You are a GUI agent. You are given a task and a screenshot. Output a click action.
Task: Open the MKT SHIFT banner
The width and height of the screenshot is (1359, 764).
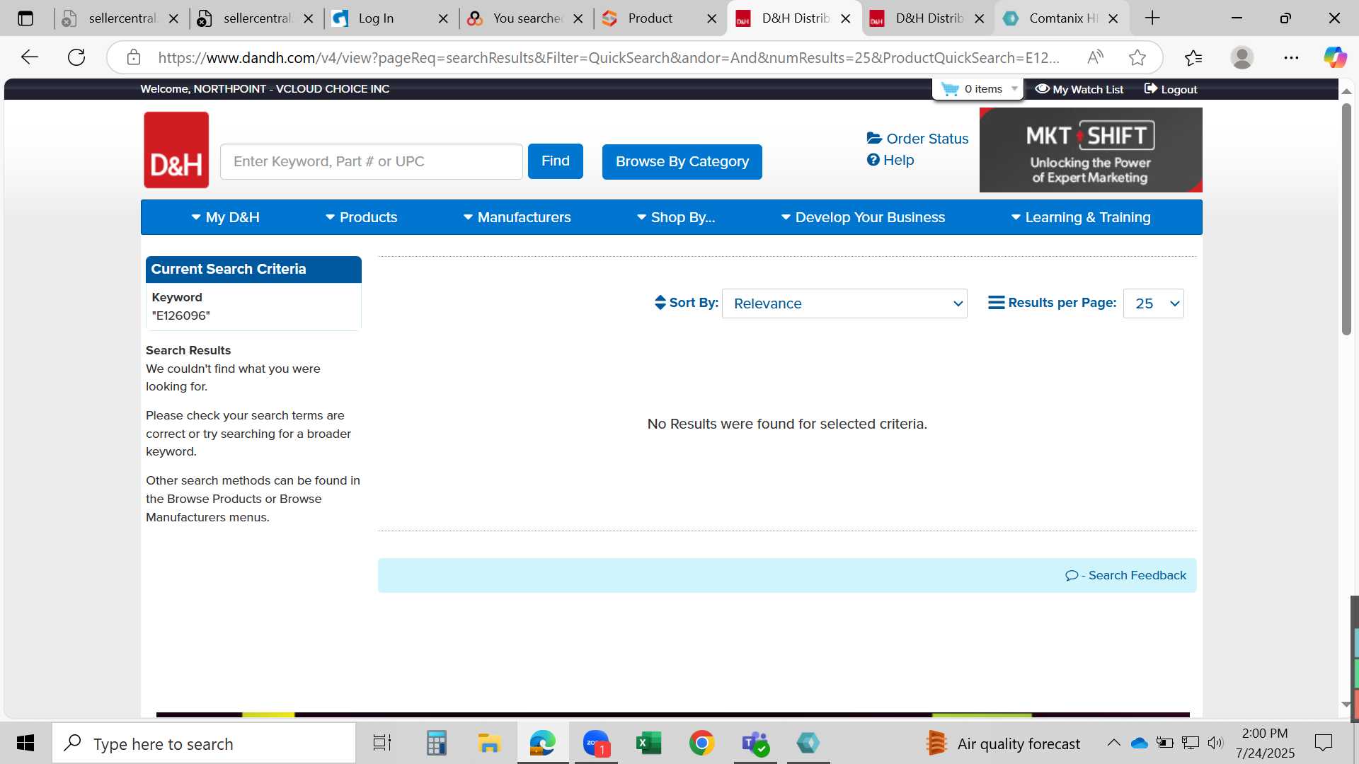(x=1091, y=150)
